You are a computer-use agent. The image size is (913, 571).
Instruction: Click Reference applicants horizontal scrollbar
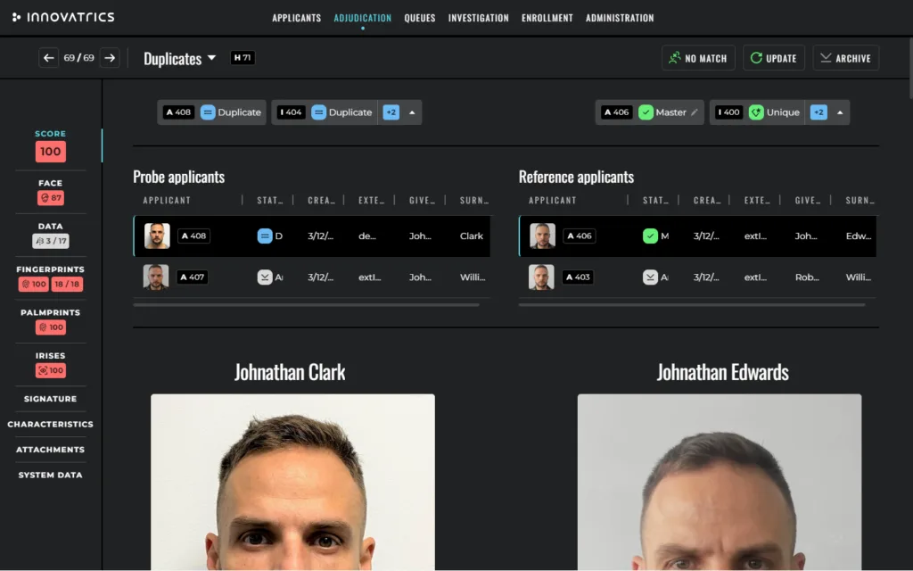(692, 305)
